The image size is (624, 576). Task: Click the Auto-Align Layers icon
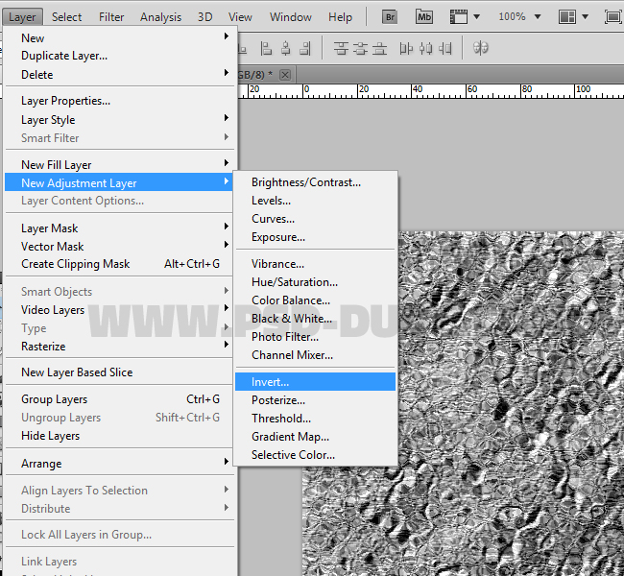pyautogui.click(x=481, y=48)
